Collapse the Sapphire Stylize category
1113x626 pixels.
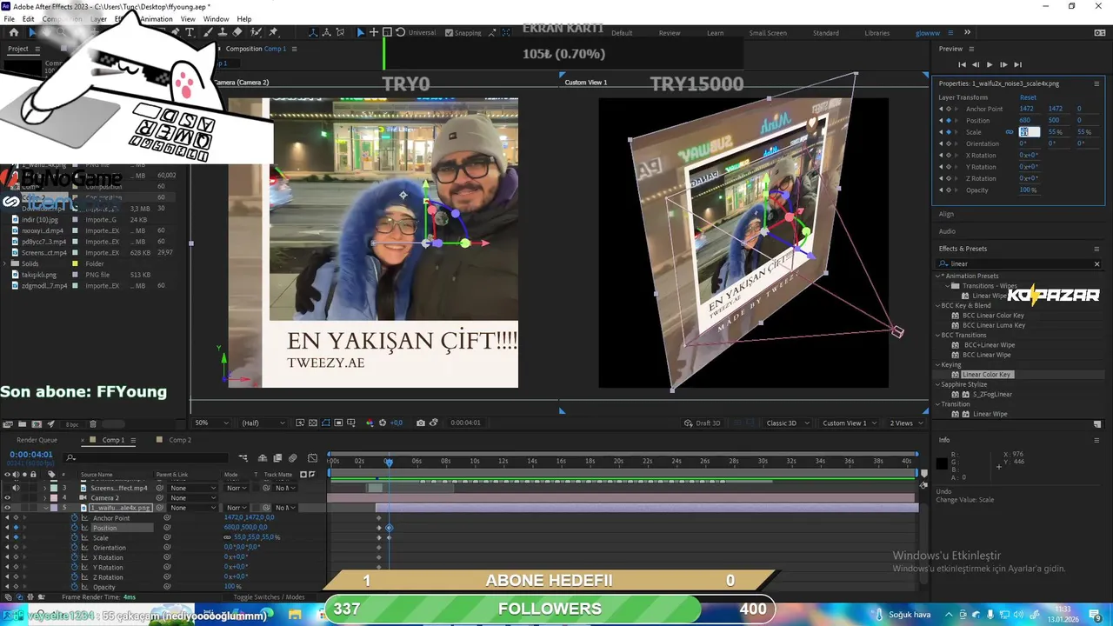pos(939,384)
